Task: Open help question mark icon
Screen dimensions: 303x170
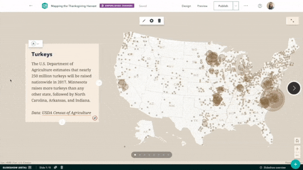Action: pos(260,6)
